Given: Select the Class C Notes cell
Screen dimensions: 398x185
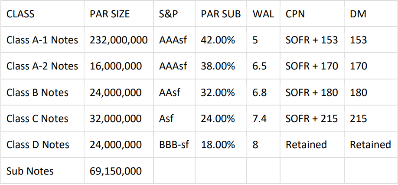Looking at the screenshot, I should (x=38, y=119).
